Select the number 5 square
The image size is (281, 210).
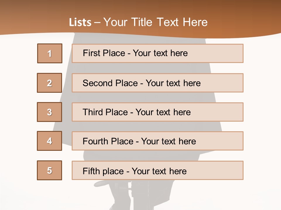coord(49,170)
